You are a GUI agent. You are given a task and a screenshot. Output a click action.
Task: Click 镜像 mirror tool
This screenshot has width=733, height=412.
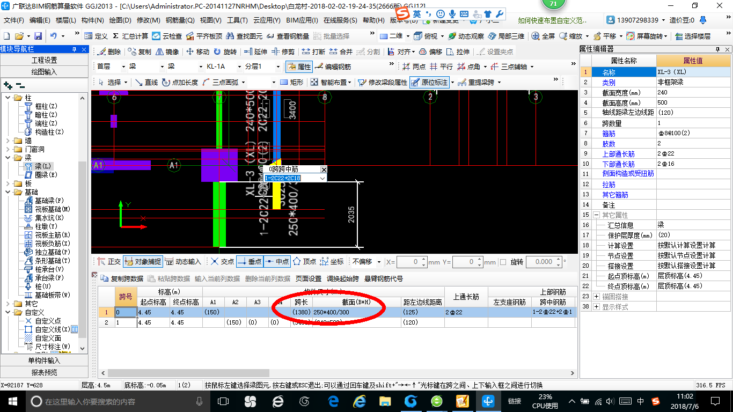[167, 52]
